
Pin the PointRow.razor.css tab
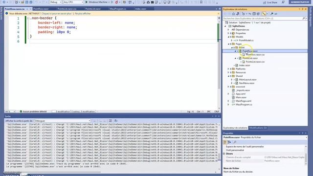point(27,9)
